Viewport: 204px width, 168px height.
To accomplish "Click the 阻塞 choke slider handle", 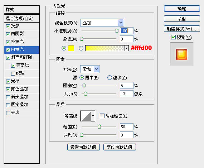I will point(84,85).
